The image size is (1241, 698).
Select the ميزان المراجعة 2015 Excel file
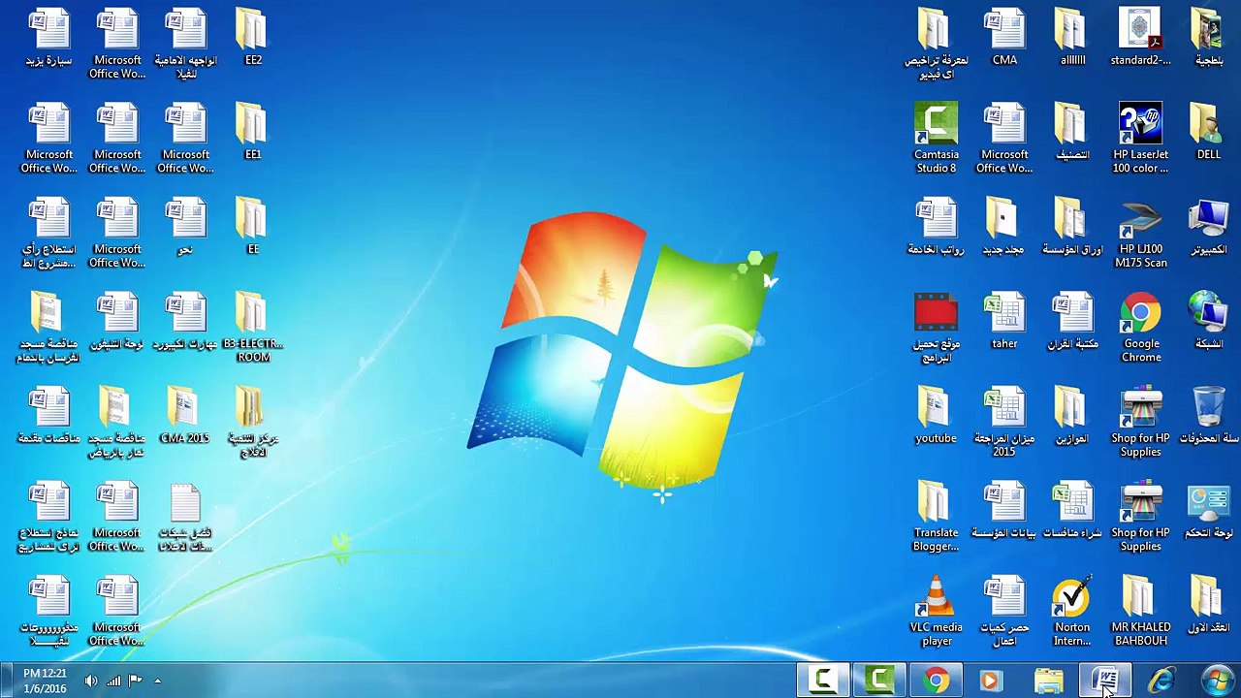tap(1004, 422)
